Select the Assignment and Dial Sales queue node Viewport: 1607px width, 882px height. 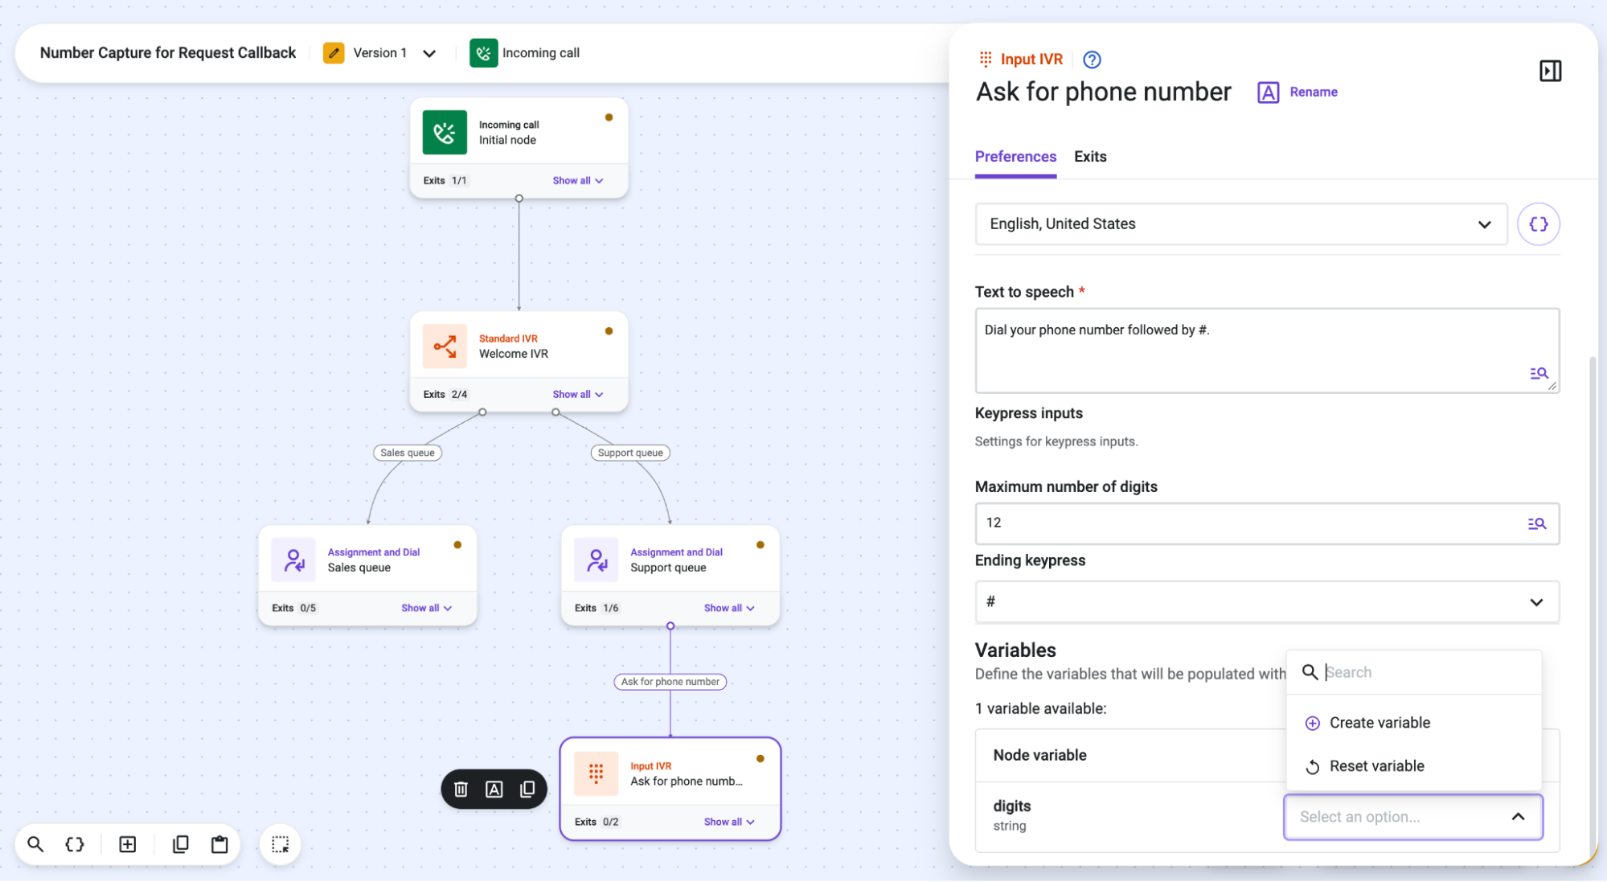pyautogui.click(x=367, y=575)
